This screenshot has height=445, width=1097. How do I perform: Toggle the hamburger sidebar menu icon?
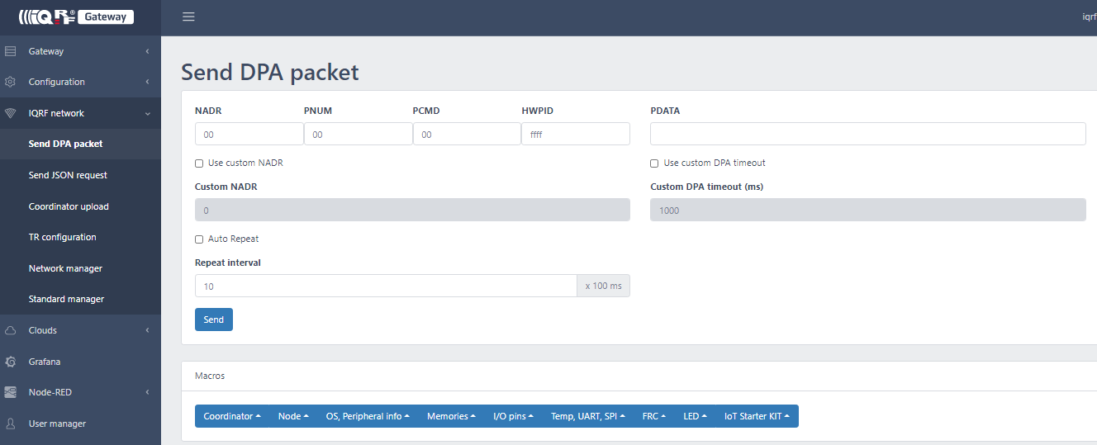188,17
